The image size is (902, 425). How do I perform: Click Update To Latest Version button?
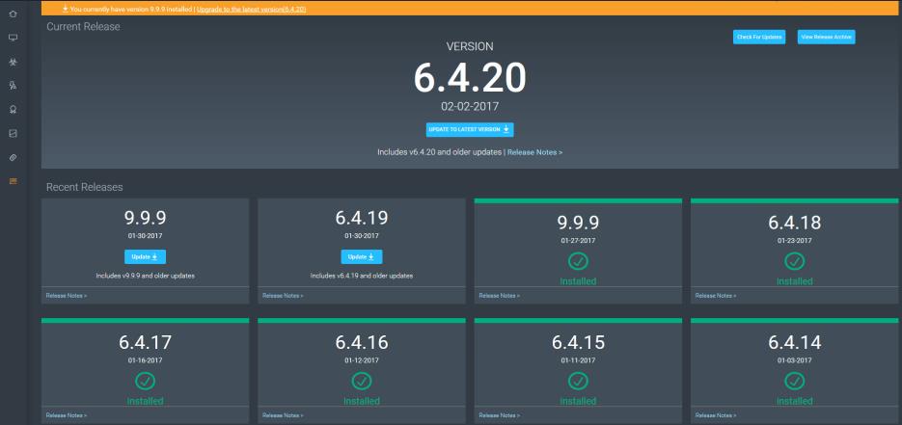point(470,130)
